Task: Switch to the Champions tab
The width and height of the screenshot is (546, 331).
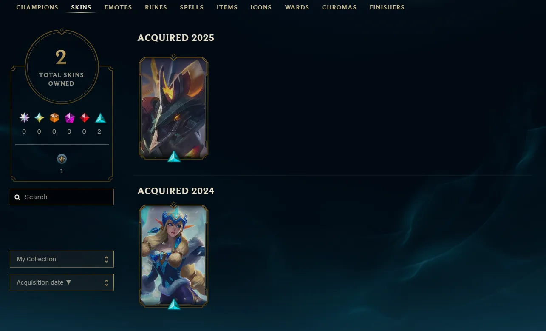Action: click(x=37, y=7)
